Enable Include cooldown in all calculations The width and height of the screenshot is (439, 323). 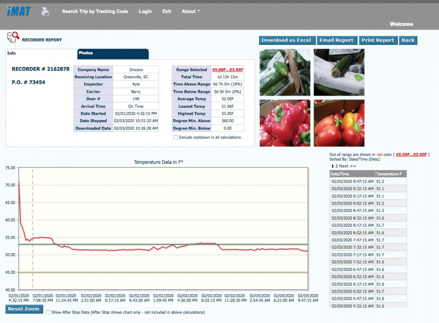coord(176,137)
